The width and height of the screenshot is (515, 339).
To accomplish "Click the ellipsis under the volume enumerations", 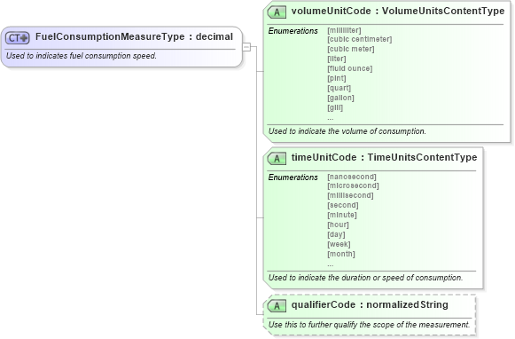I will (330, 118).
